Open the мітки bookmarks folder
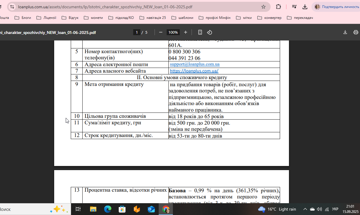Viewport: 360px width, 215px height. [244, 18]
